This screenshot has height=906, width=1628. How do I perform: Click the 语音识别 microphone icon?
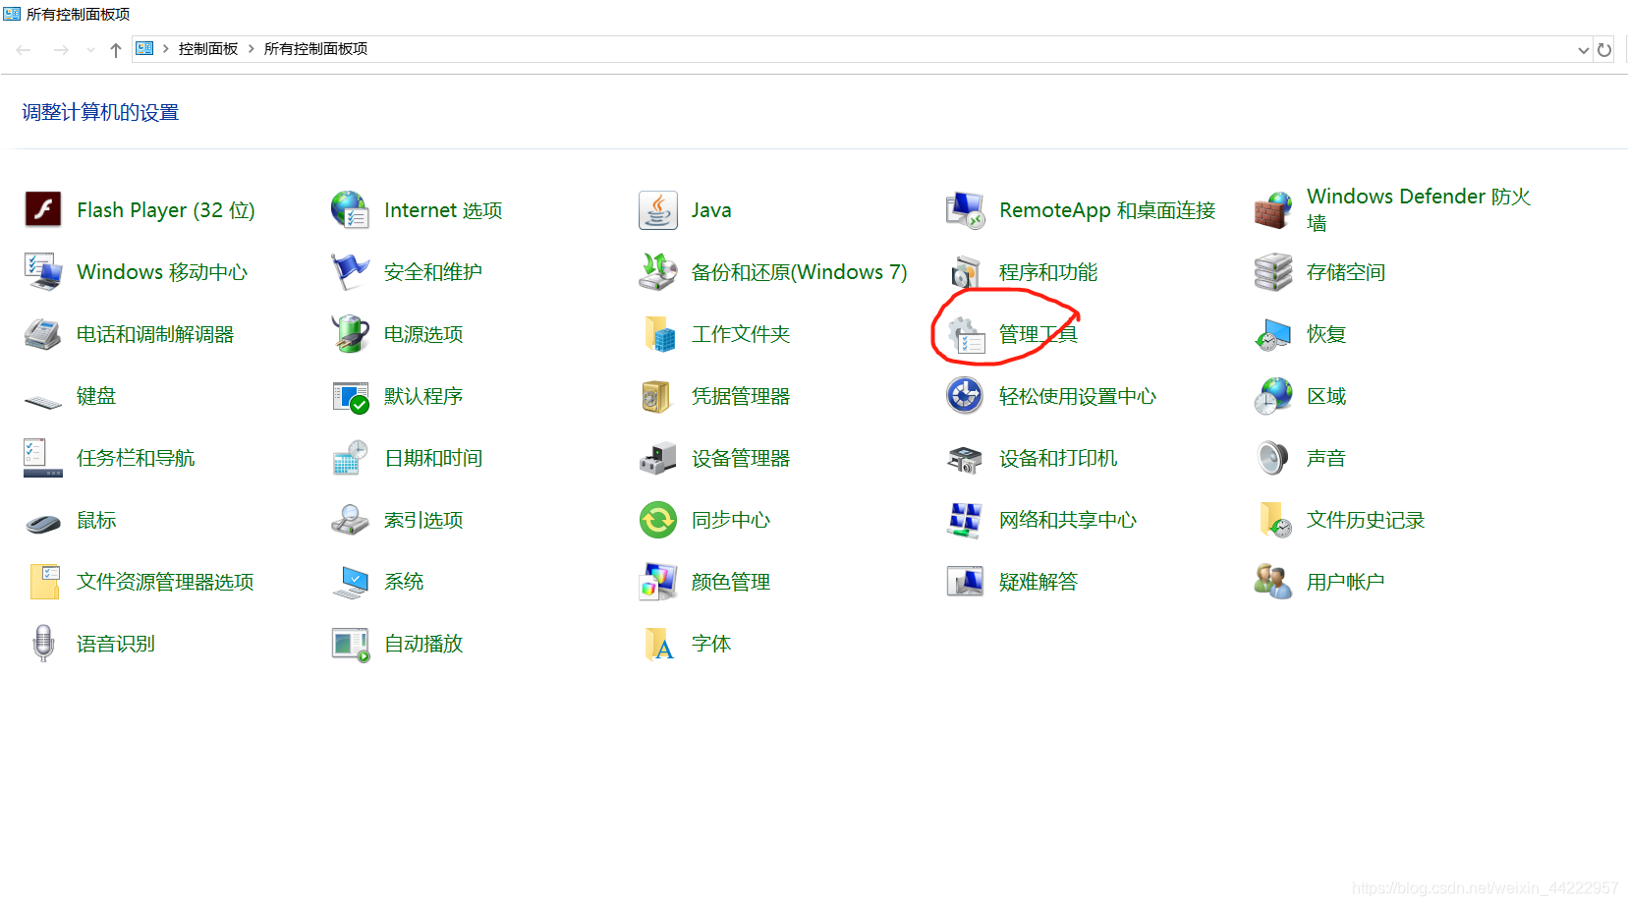[x=43, y=644]
